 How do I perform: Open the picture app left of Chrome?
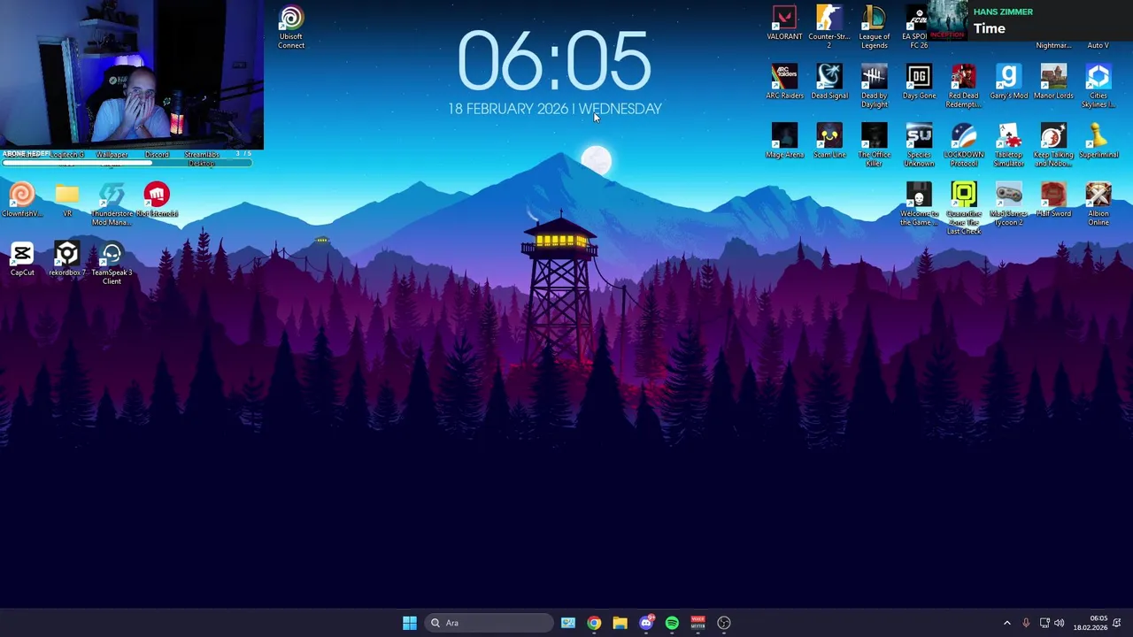point(568,623)
